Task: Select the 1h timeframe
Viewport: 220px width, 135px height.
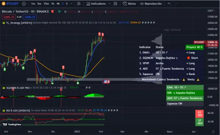Action: [53, 4]
